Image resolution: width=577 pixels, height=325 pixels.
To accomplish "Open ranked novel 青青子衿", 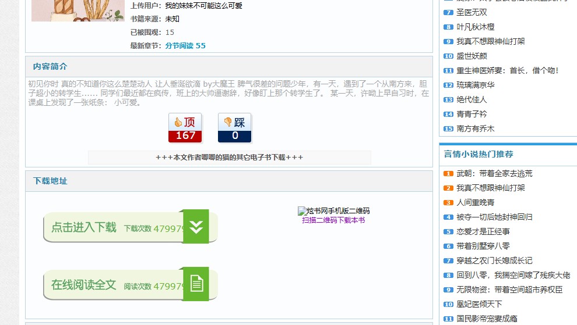I will pyautogui.click(x=472, y=114).
